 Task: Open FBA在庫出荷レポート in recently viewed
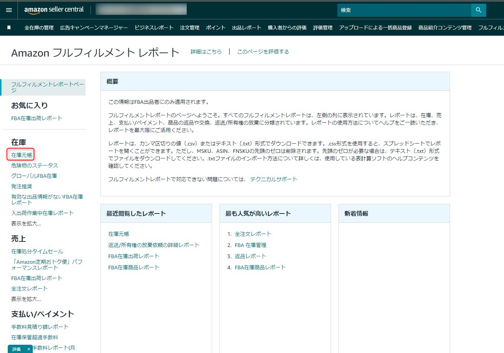click(134, 256)
